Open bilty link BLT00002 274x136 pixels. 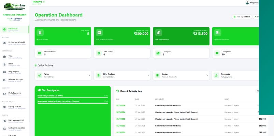point(121,126)
